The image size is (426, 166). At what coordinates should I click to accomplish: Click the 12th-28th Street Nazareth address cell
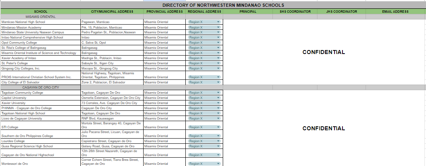click(x=112, y=153)
